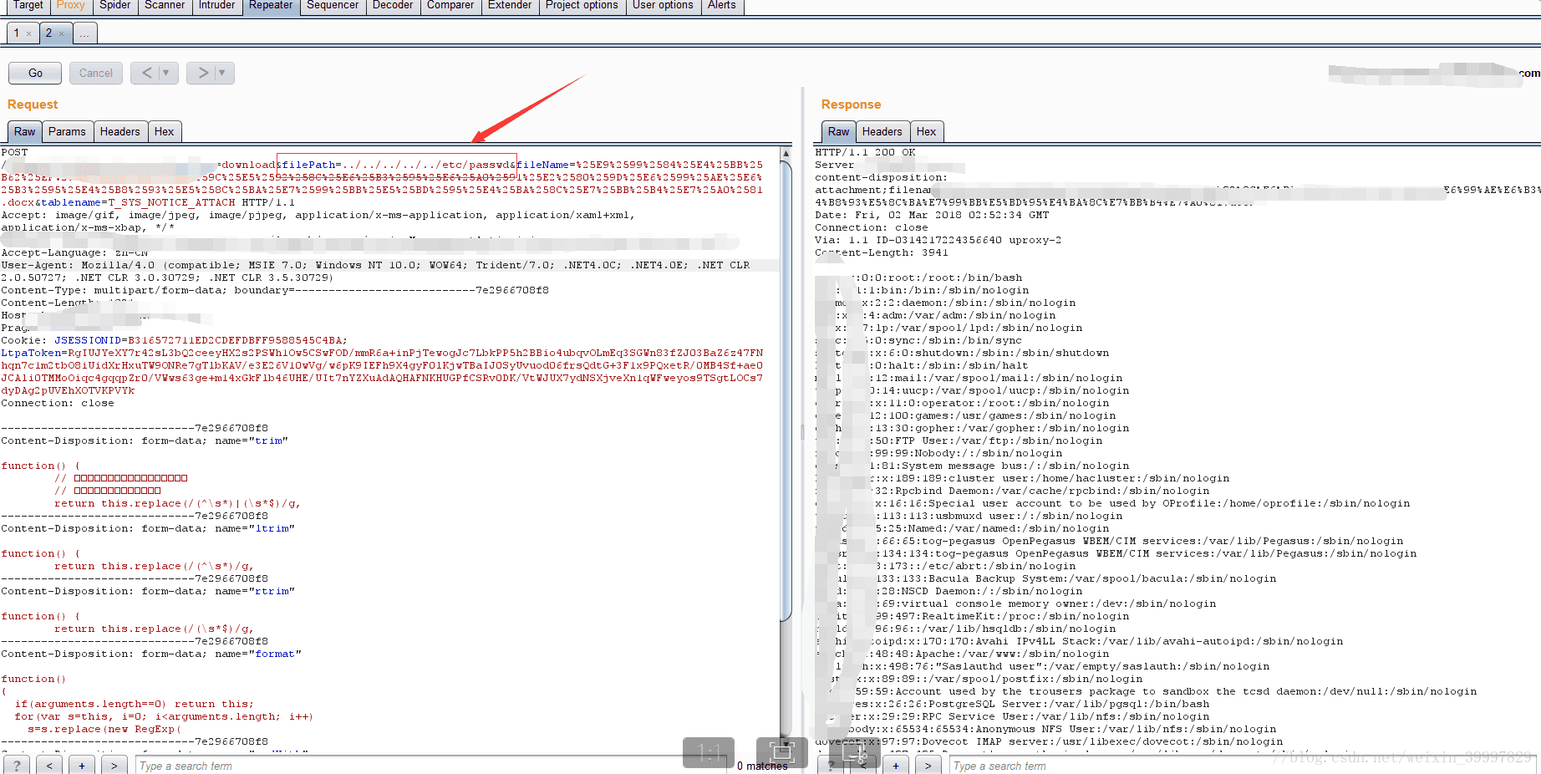Click the LtpaToken cookie name in the request
Screen dimensions: 1541x774
pyautogui.click(x=31, y=354)
